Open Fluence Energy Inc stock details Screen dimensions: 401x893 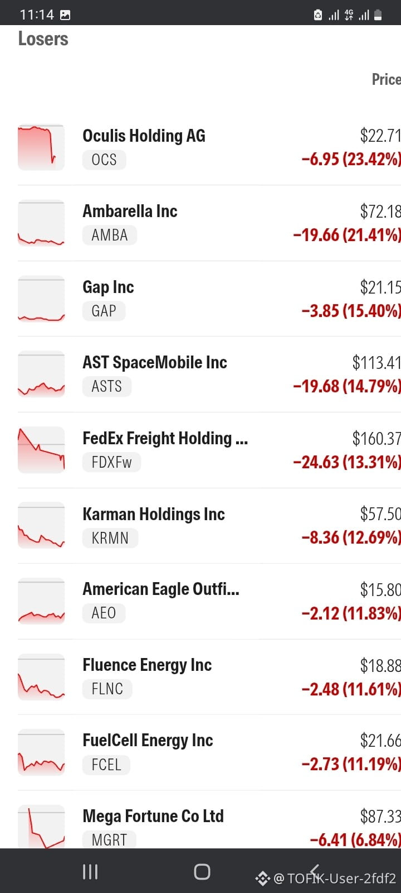click(x=209, y=677)
